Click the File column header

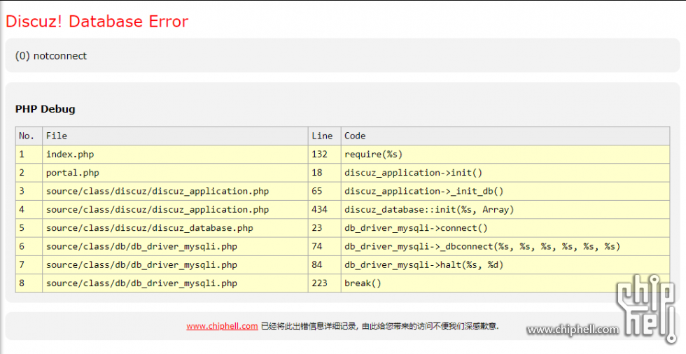point(175,136)
